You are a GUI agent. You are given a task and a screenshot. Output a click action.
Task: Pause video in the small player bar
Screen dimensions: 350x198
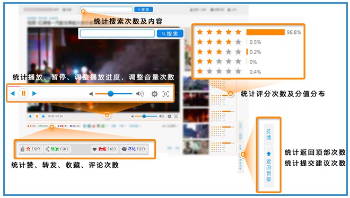point(37,116)
